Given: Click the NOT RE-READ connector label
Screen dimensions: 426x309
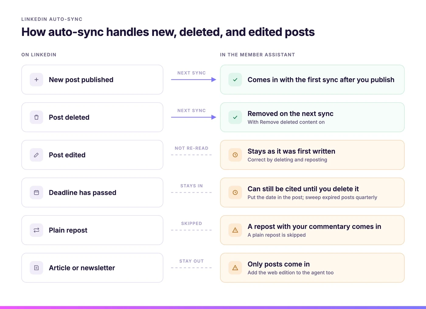Looking at the screenshot, I should point(191,148).
